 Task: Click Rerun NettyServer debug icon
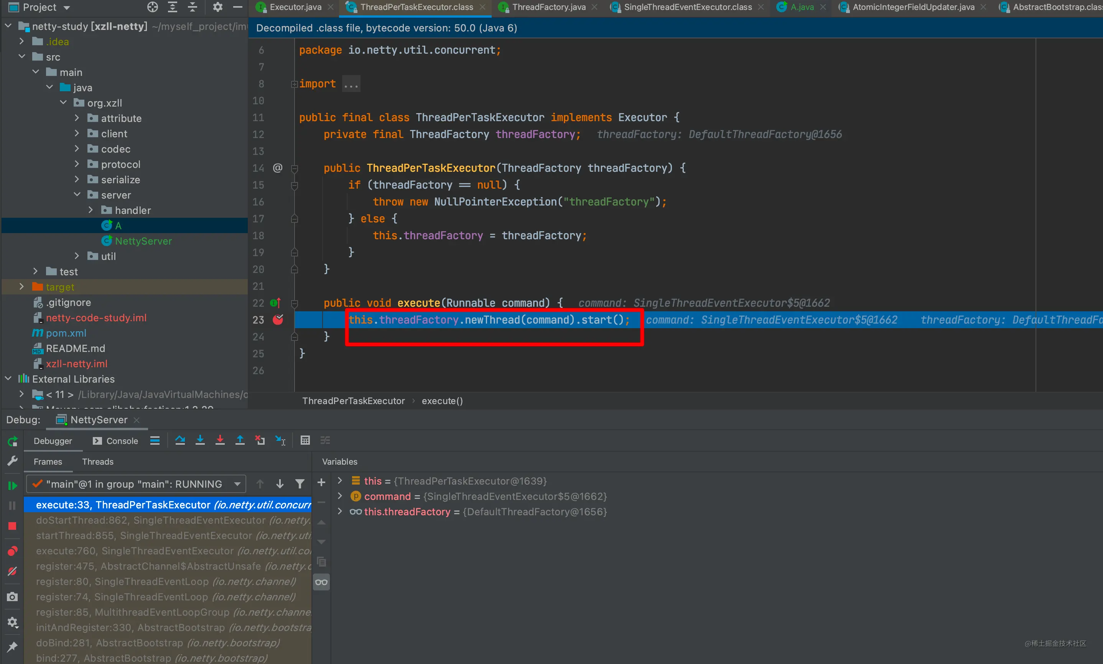pyautogui.click(x=13, y=441)
